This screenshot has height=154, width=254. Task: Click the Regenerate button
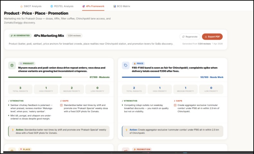190,37
